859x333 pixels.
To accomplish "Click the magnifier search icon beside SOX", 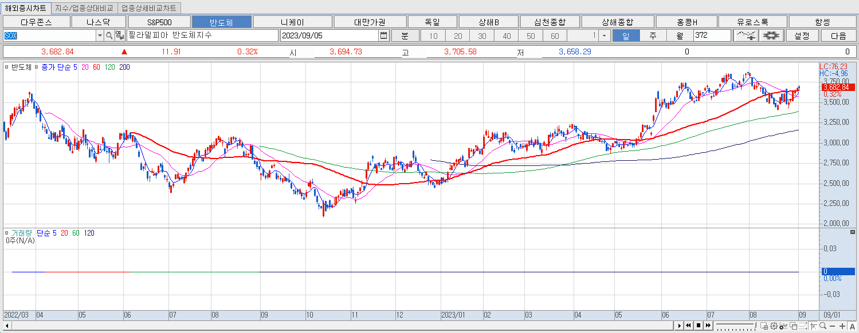I will pyautogui.click(x=109, y=35).
